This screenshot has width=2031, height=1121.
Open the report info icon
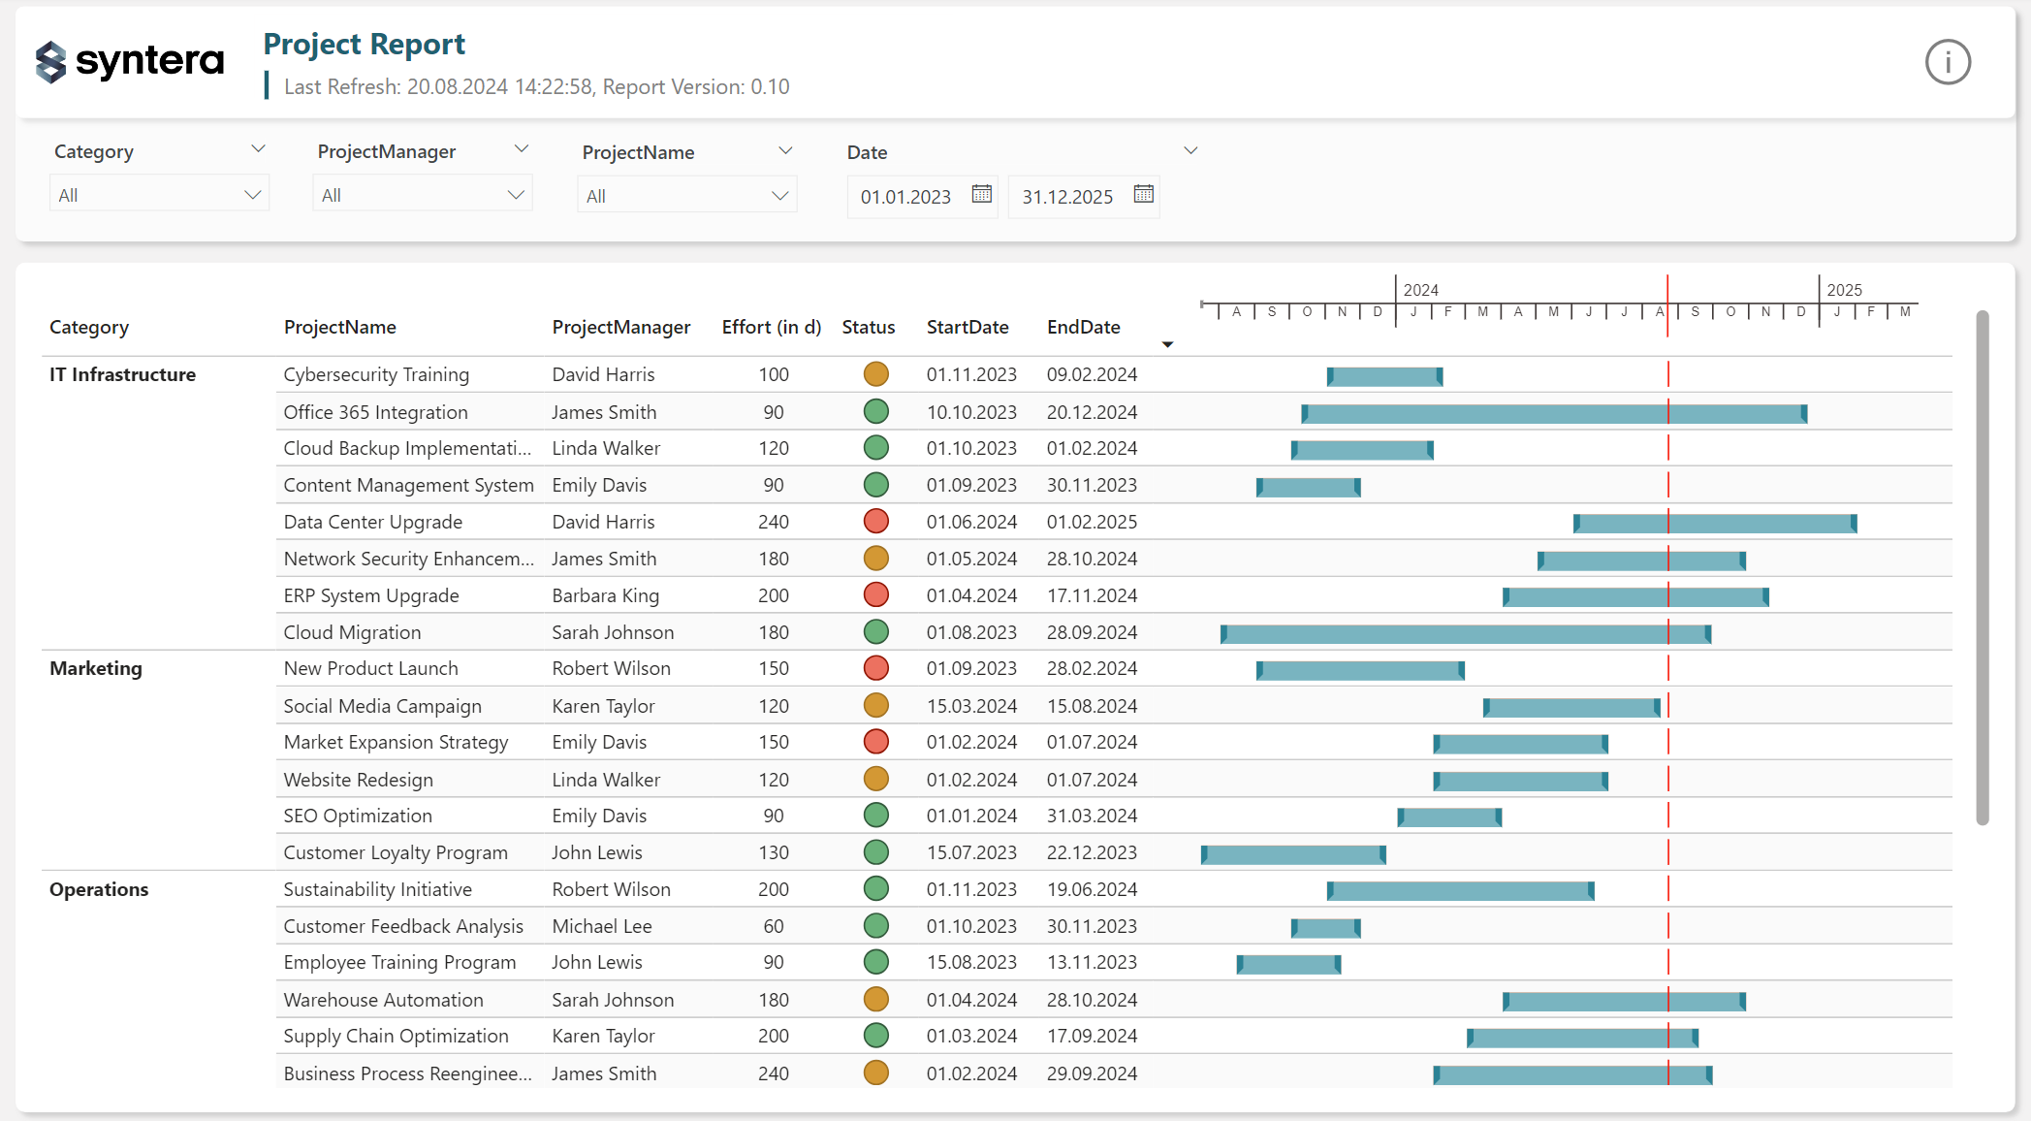(x=1949, y=61)
